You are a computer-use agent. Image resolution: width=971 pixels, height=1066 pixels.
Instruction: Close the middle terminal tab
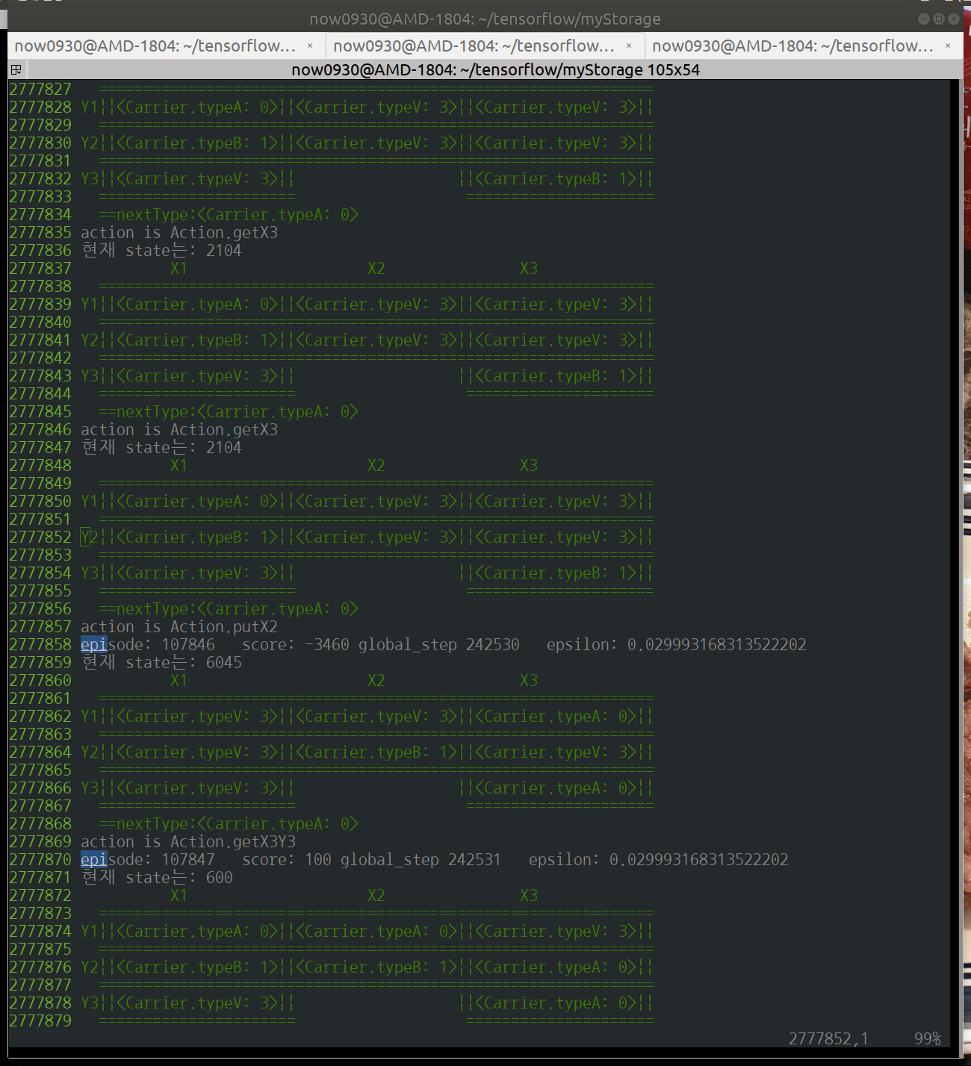tap(629, 46)
